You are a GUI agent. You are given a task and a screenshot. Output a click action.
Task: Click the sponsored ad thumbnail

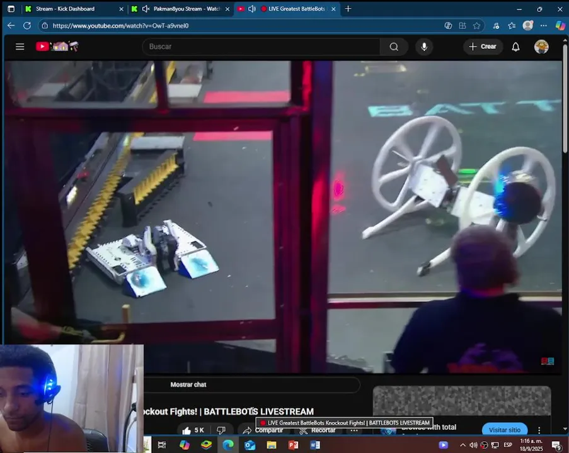(462, 401)
